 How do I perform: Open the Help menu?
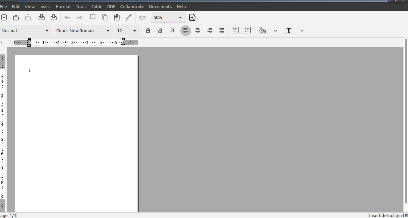click(x=181, y=6)
